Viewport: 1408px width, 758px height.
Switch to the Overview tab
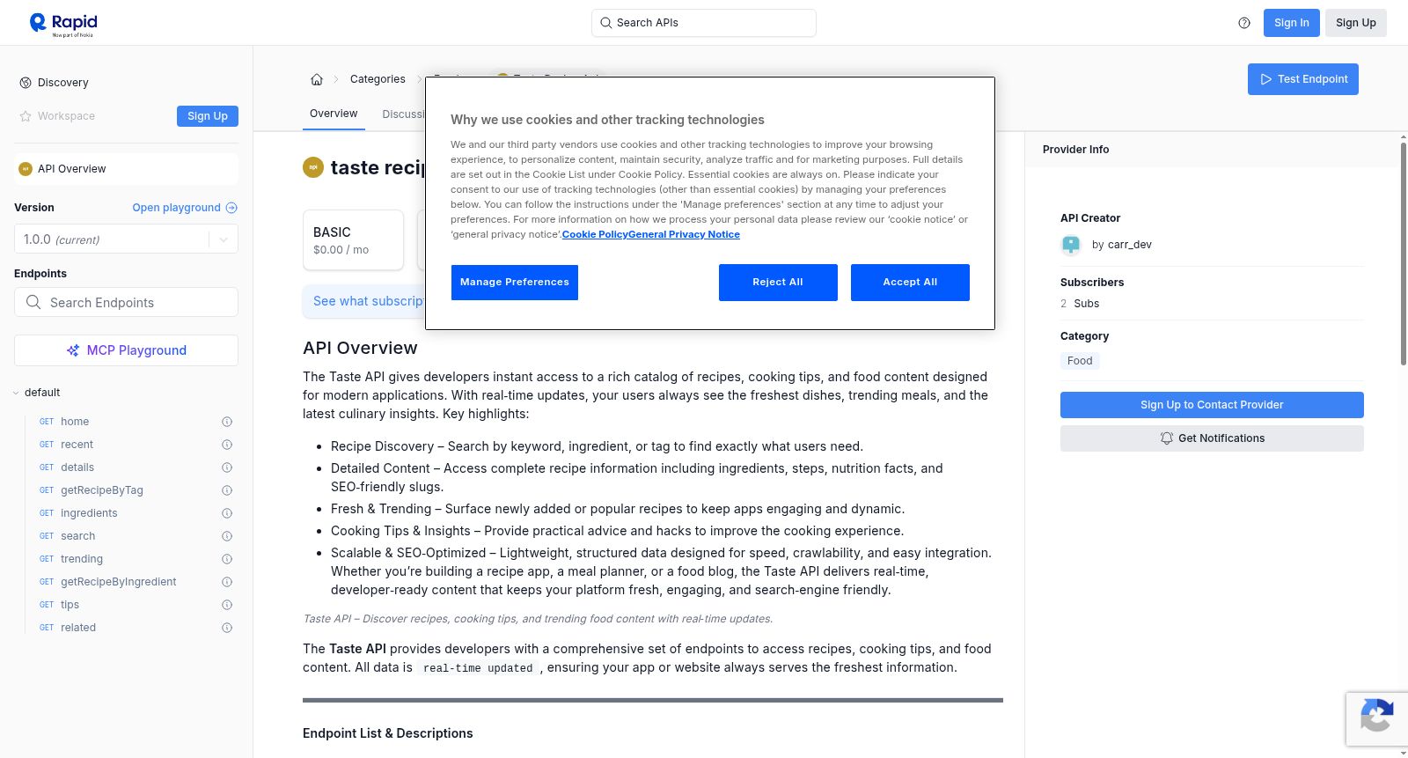[x=334, y=114]
